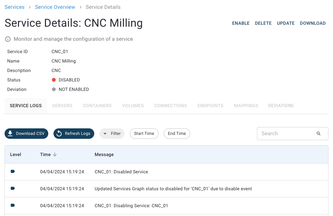Click the info icon beside service description

[8, 39]
